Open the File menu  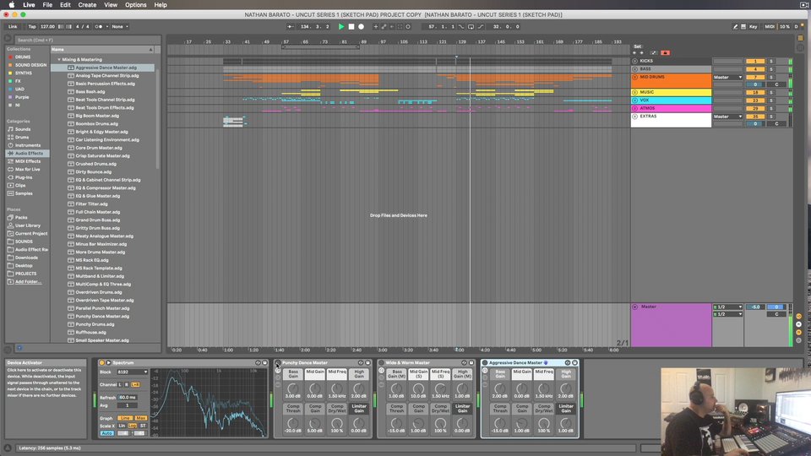click(47, 5)
